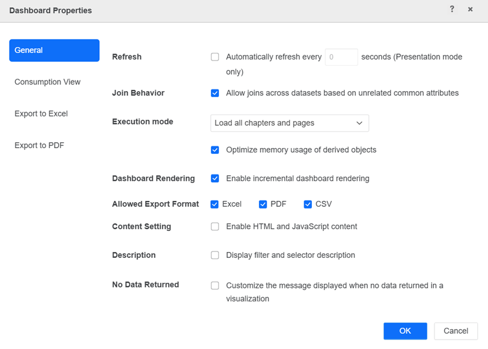Enable automatic refresh checkbox
488x349 pixels.
[215, 57]
